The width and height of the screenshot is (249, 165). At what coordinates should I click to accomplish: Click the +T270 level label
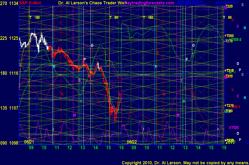point(229,105)
